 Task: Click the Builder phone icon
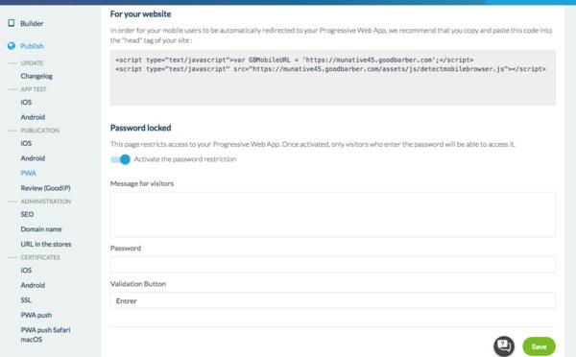click(12, 23)
